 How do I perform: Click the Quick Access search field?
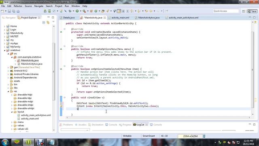pos(226,11)
